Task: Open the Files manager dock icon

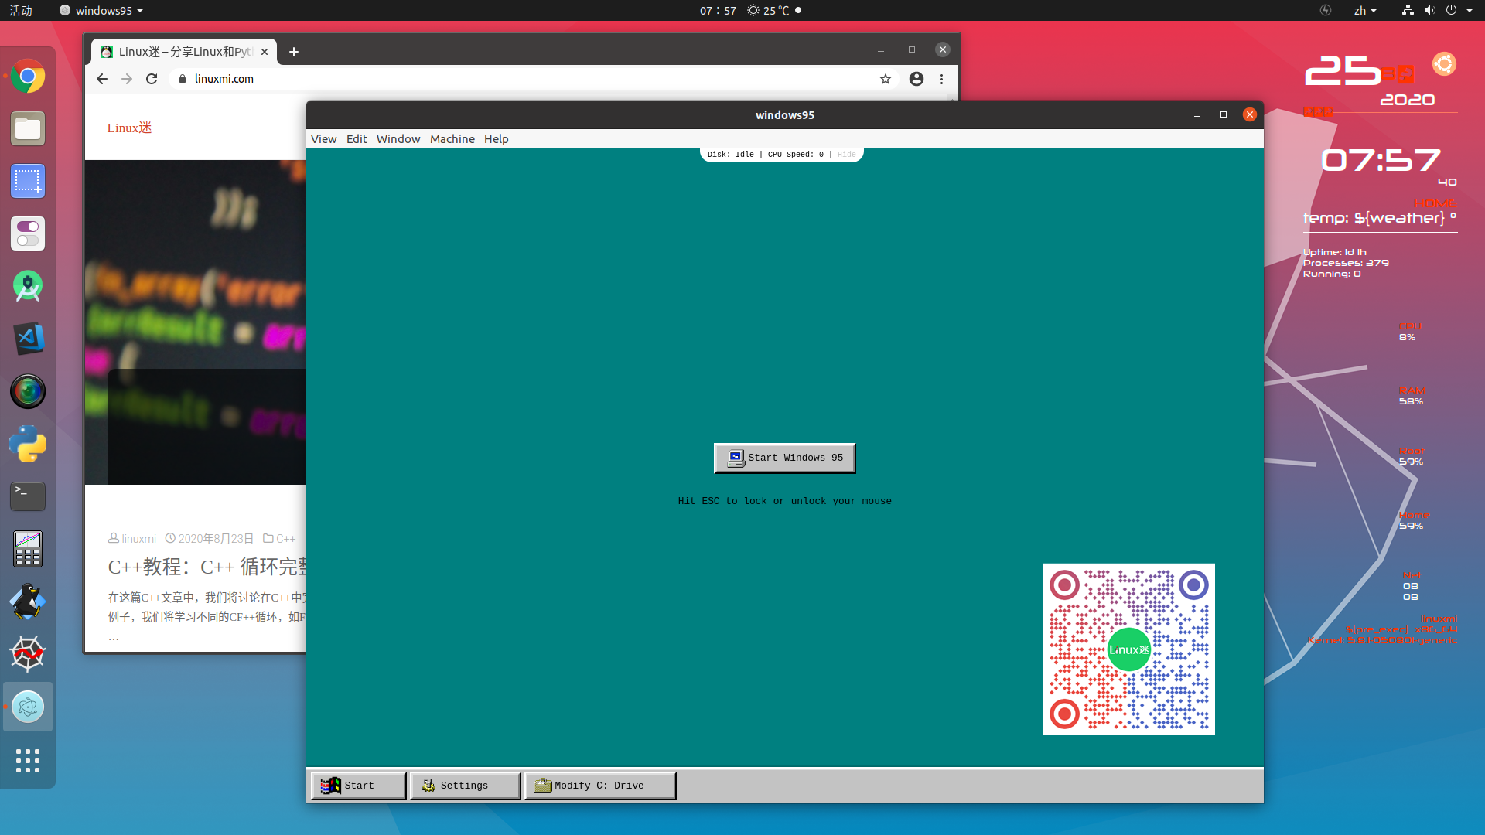Action: (28, 129)
